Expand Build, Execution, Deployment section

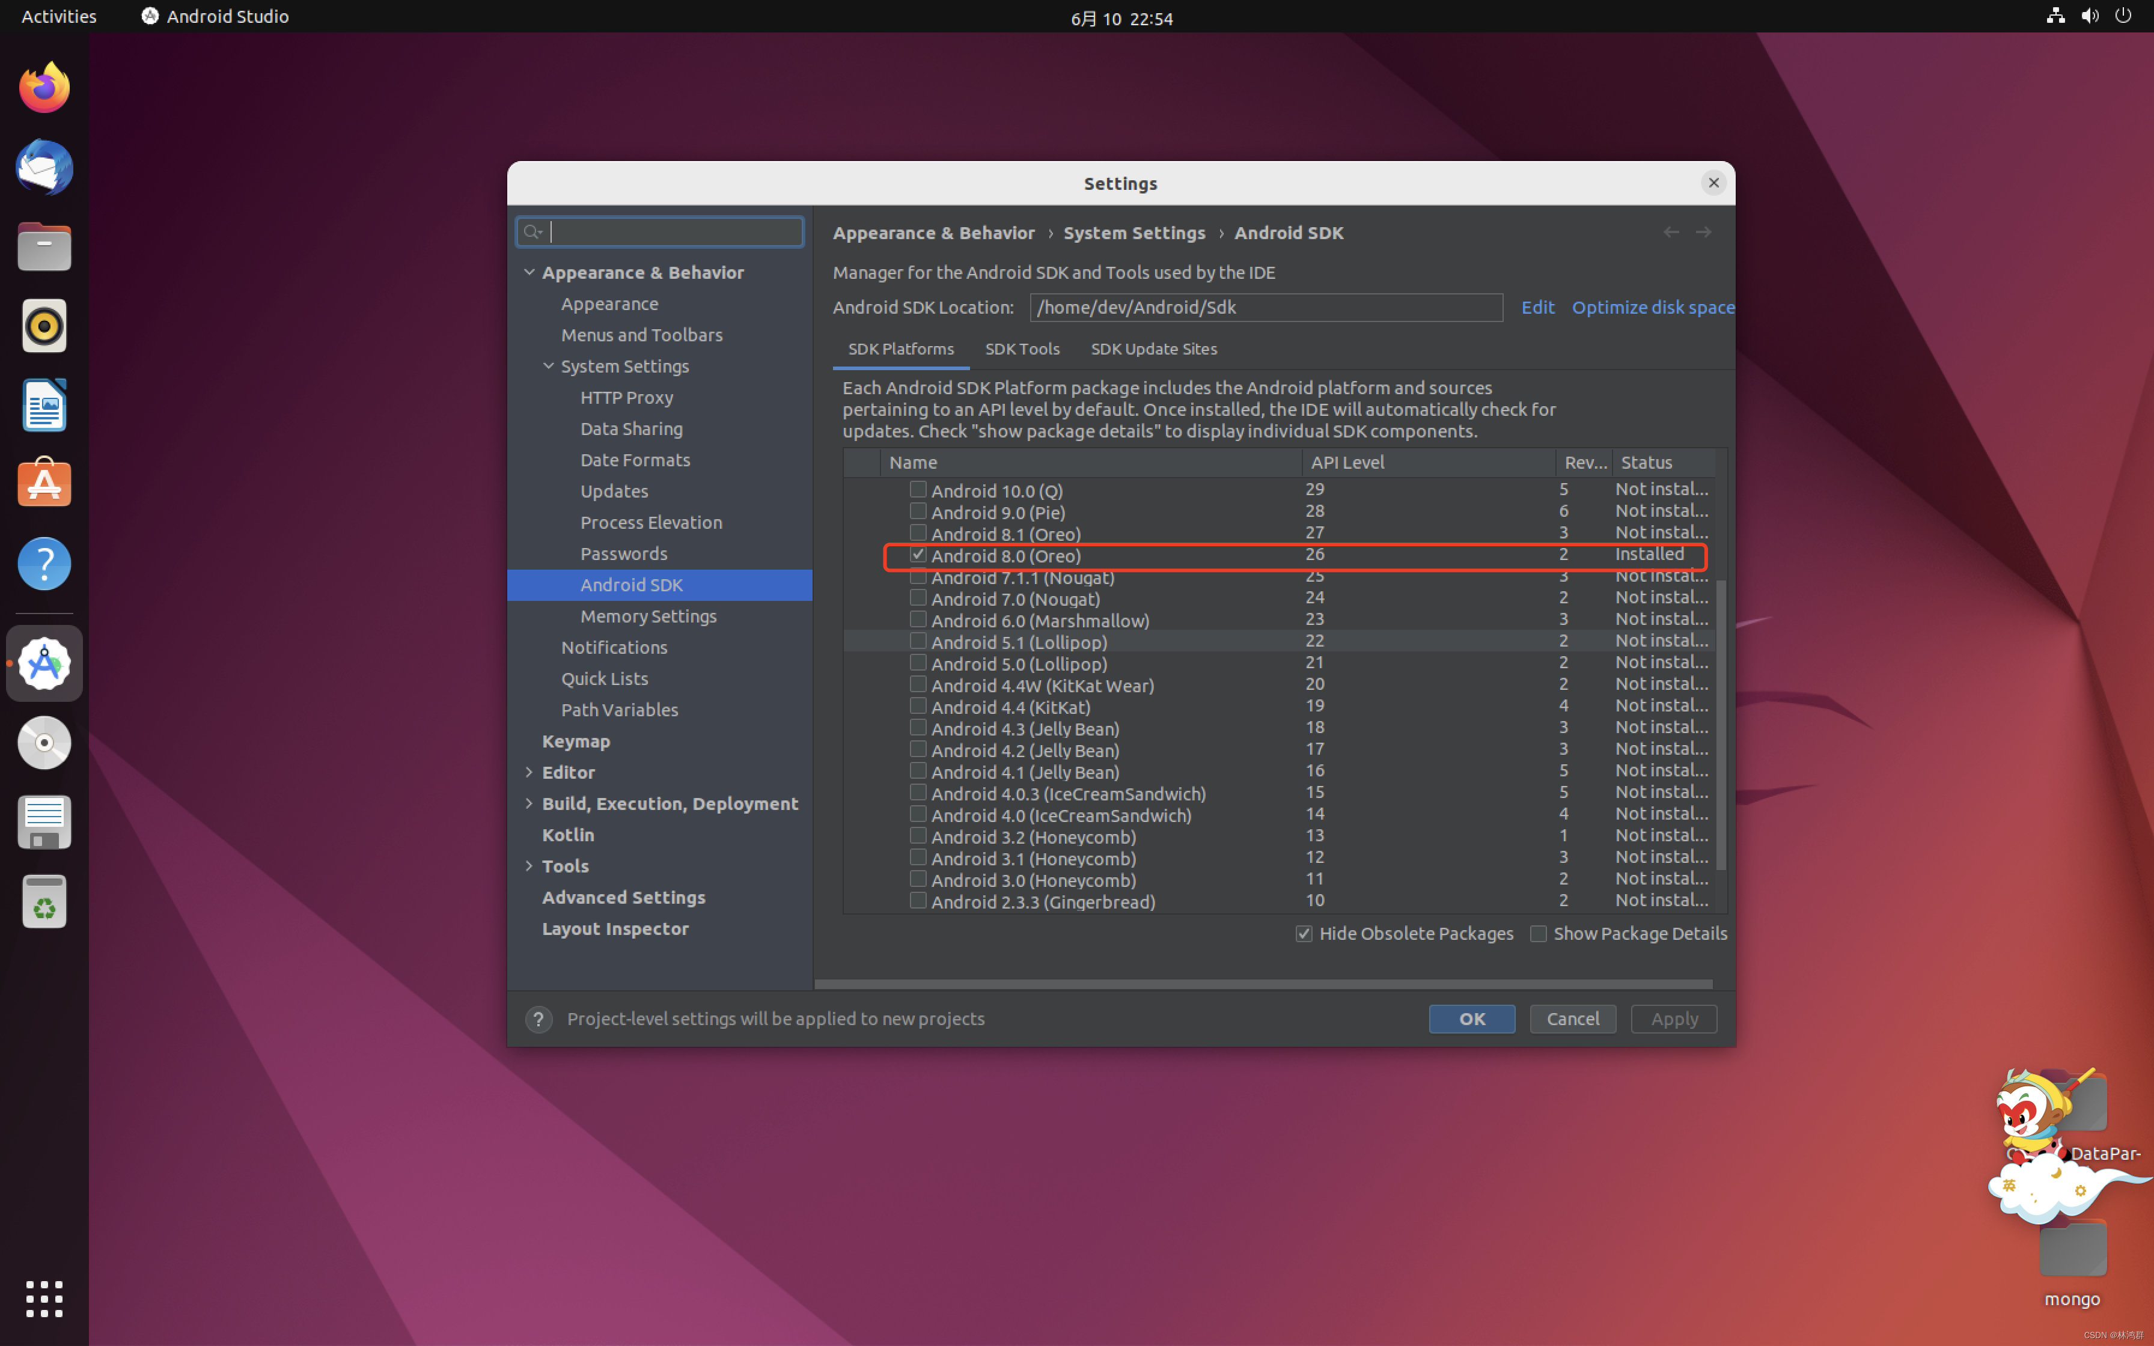529,803
